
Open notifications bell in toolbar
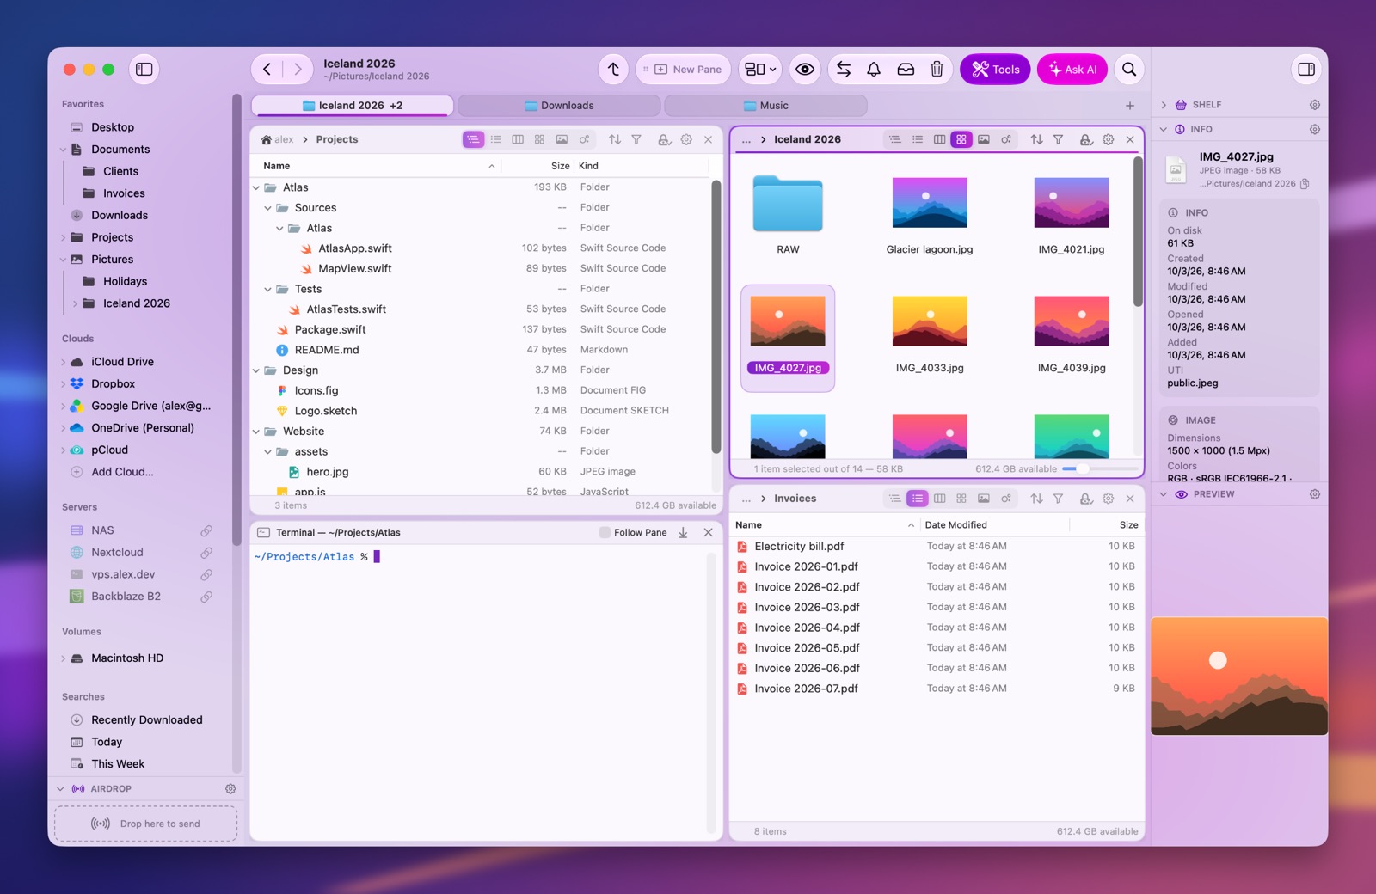tap(874, 70)
